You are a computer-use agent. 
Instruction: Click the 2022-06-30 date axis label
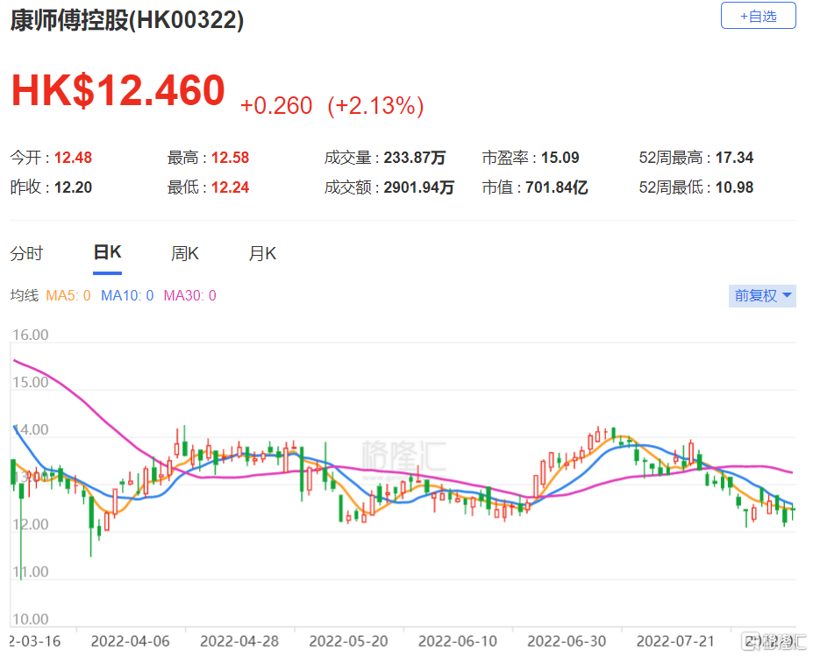click(x=567, y=641)
